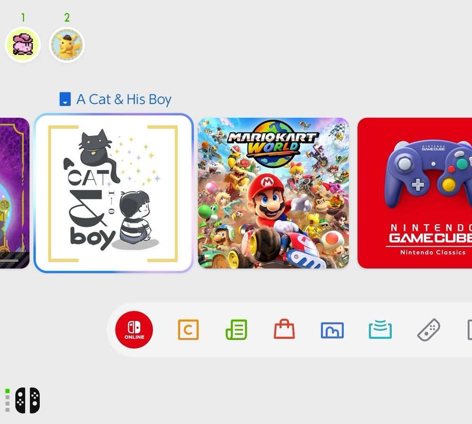Click the A Cat & His Boy title label
472x424 pixels.
pos(124,99)
